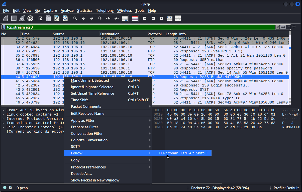Toggle auto-scroll during live capture
The height and width of the screenshot is (192, 302).
coord(125,18)
